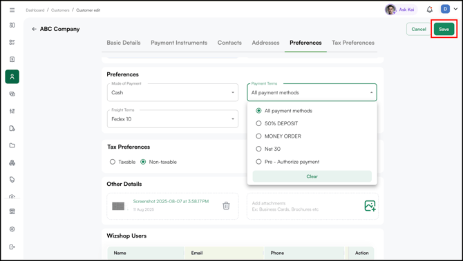Click the Email column header
This screenshot has width=463, height=261.
pos(197,253)
